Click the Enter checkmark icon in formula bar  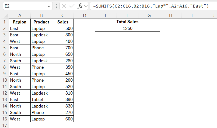[72, 6]
